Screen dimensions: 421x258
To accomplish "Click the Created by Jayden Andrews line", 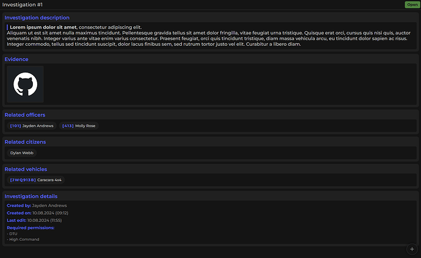I will coord(37,206).
